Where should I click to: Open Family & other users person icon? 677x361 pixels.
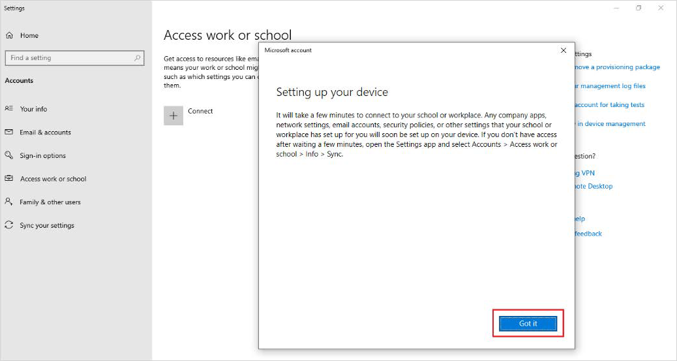tap(9, 202)
